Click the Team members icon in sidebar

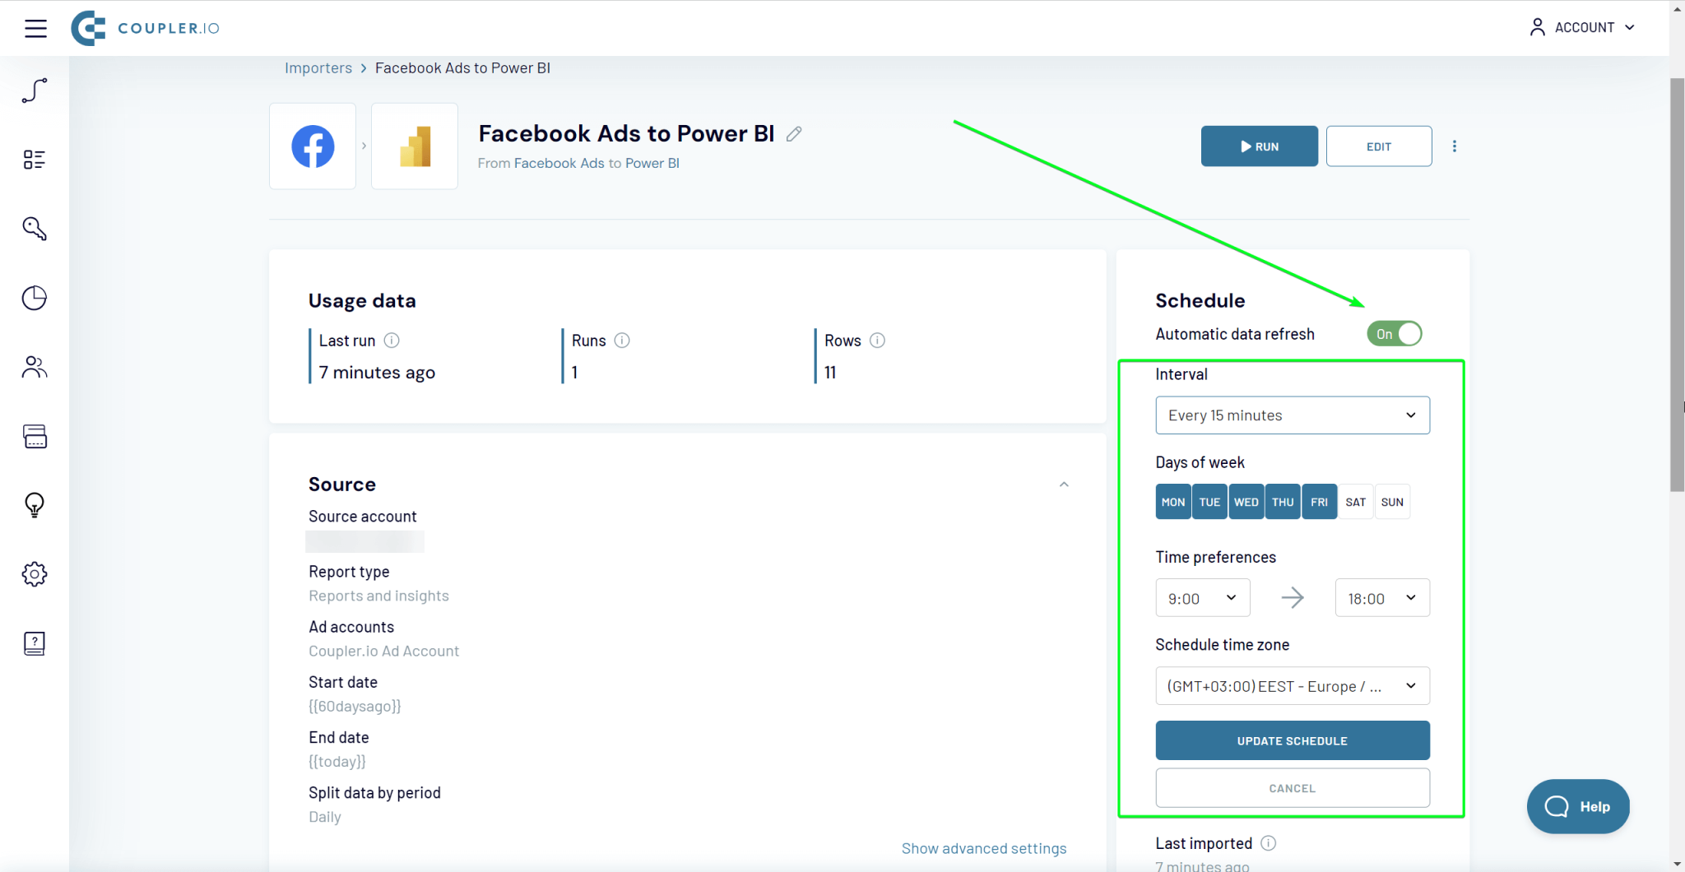pyautogui.click(x=34, y=367)
